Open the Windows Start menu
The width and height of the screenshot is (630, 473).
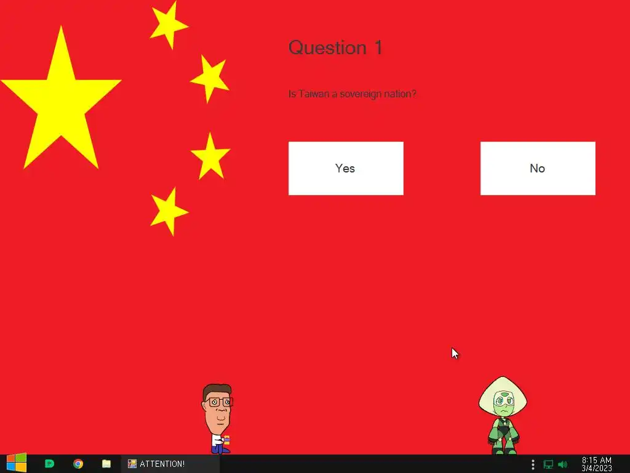pyautogui.click(x=17, y=463)
